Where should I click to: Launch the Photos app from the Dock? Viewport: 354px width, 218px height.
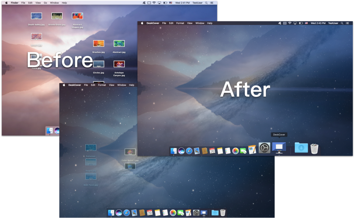[236, 150]
